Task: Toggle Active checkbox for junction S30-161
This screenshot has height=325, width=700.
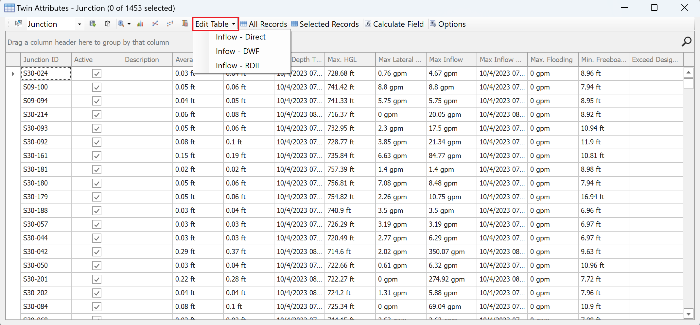Action: point(96,156)
